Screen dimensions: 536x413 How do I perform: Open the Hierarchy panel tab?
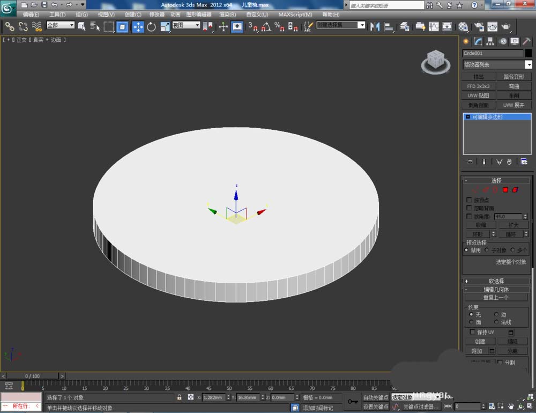pyautogui.click(x=490, y=41)
